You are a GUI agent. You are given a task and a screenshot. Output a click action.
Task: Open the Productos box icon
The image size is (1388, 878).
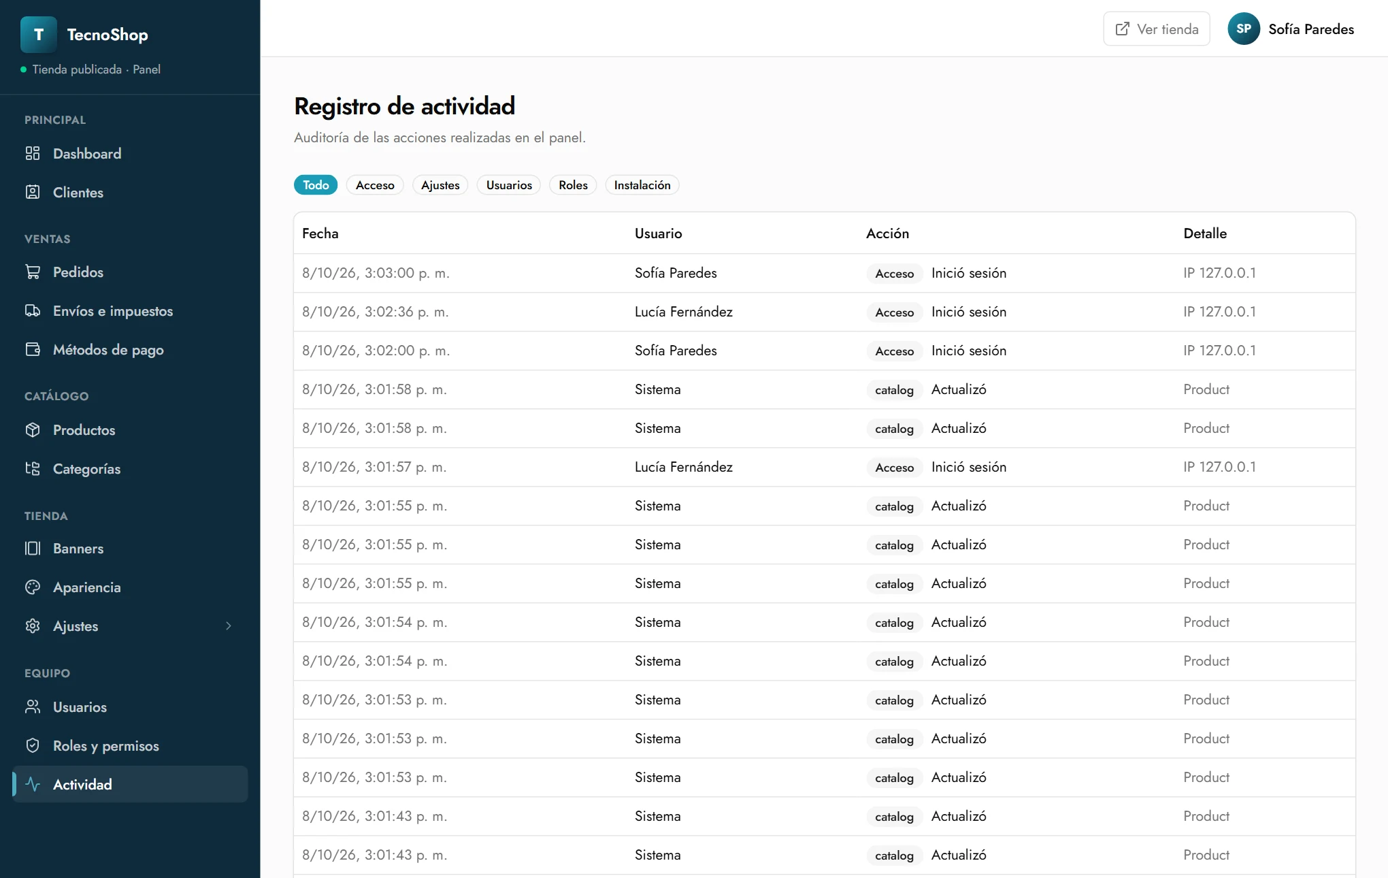tap(33, 429)
